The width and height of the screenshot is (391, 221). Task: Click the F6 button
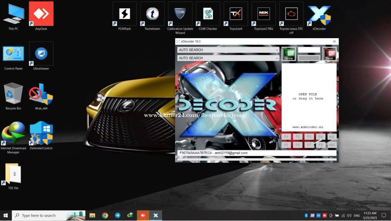(298, 145)
